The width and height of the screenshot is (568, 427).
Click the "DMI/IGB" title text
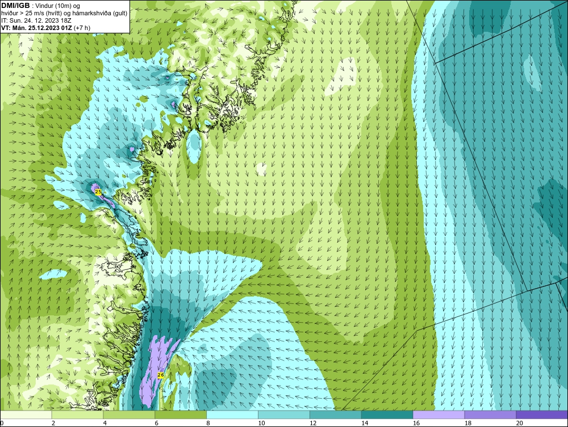point(15,6)
